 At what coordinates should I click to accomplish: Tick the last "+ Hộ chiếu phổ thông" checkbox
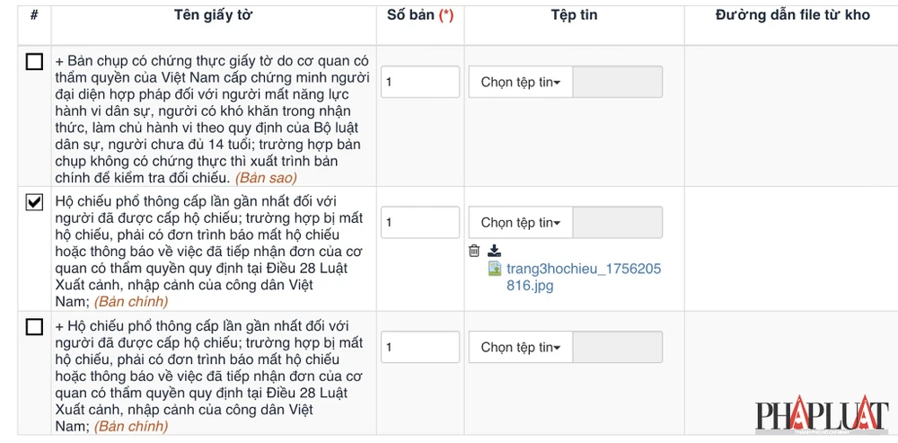(x=34, y=327)
